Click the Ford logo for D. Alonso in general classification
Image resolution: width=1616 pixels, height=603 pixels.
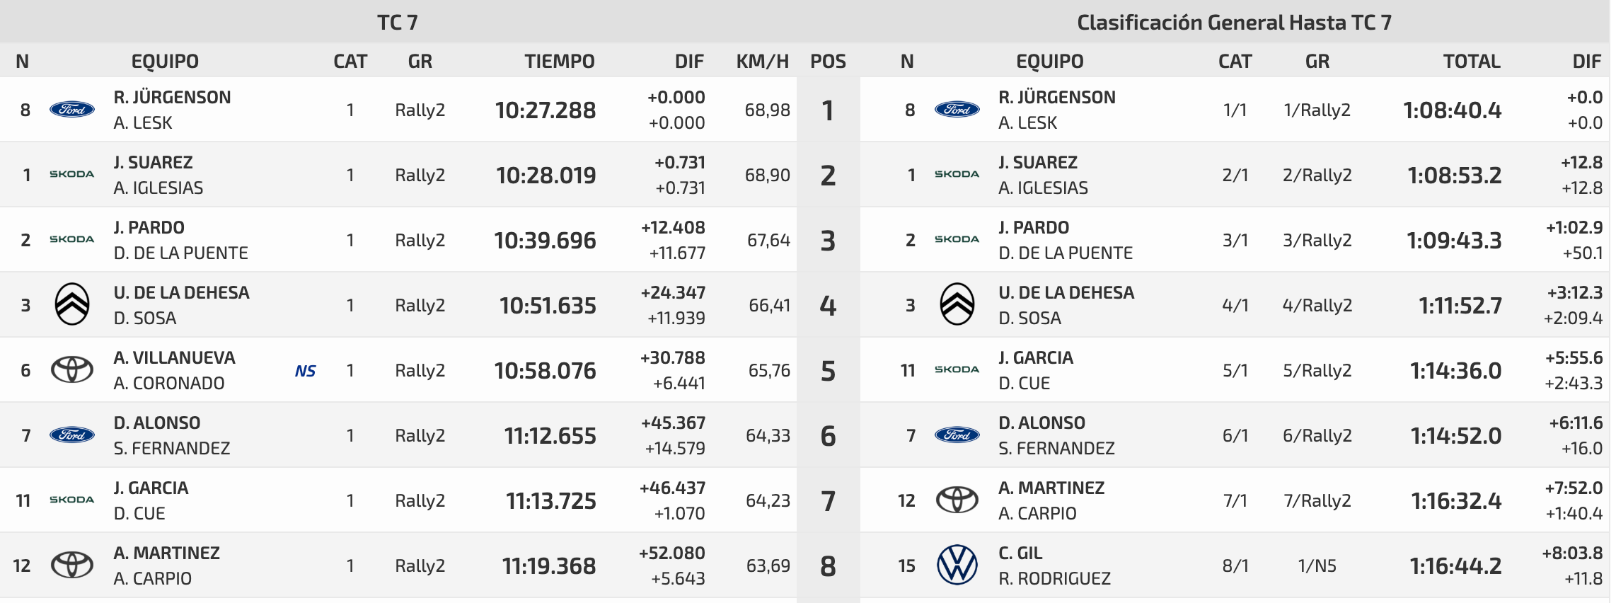pos(957,435)
